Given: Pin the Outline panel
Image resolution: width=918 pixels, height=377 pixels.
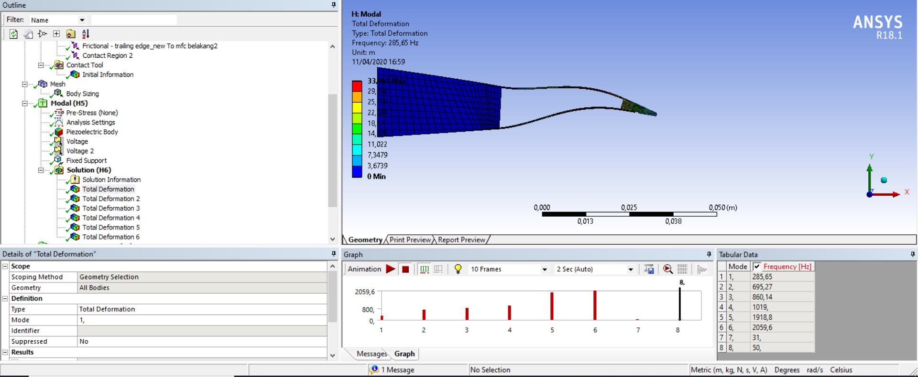Looking at the screenshot, I should (x=334, y=5).
